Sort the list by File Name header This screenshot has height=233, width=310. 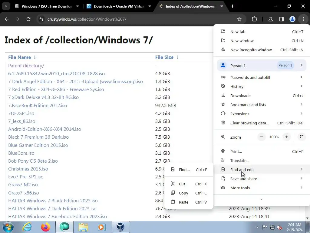(x=20, y=57)
